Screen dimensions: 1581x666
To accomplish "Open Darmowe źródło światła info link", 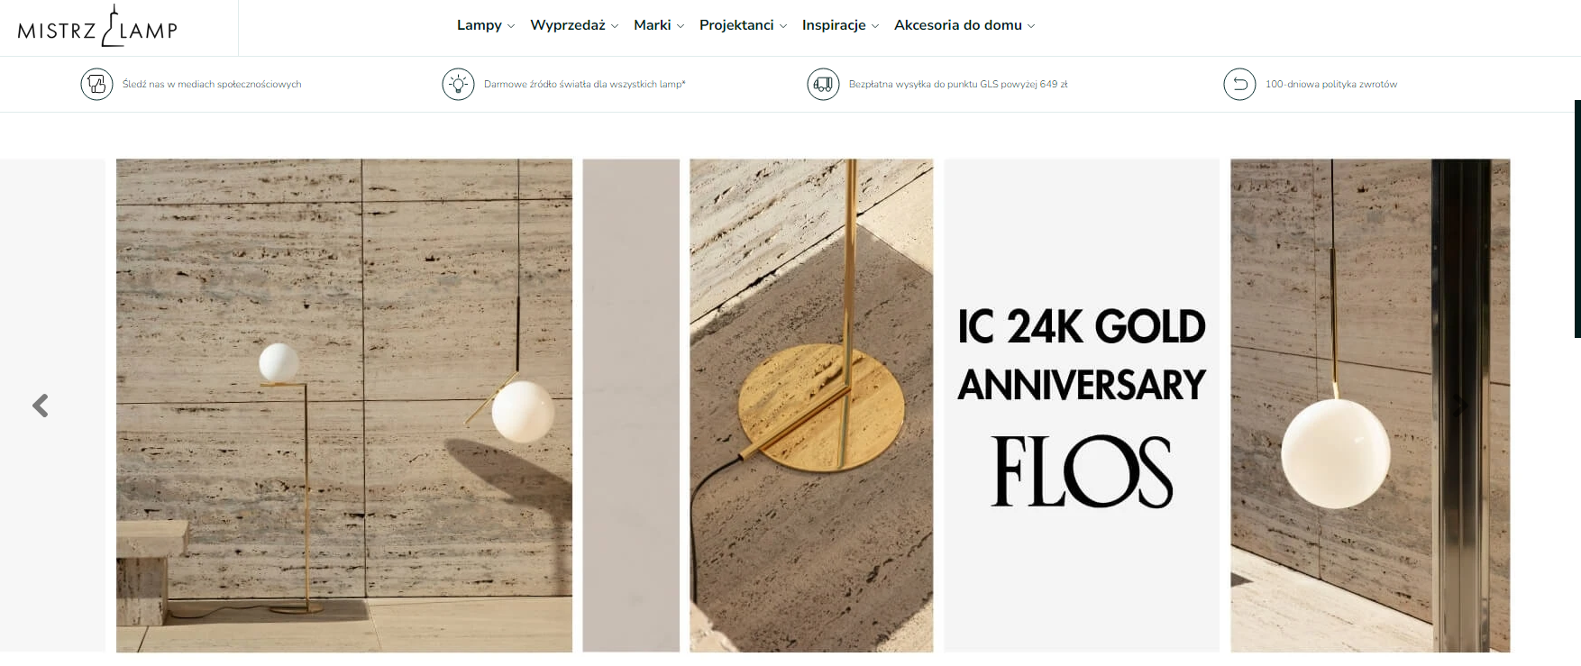I will 585,84.
